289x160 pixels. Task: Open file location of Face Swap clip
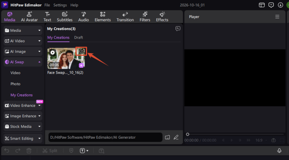(81, 51)
